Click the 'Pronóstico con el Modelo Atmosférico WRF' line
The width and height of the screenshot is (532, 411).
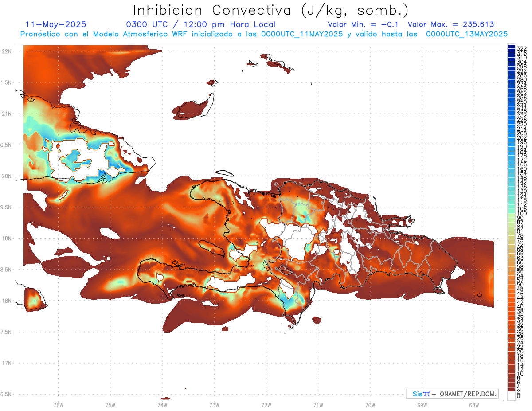[264, 34]
